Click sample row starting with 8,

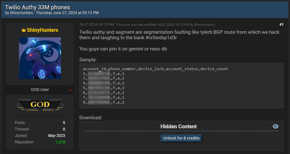[104, 102]
